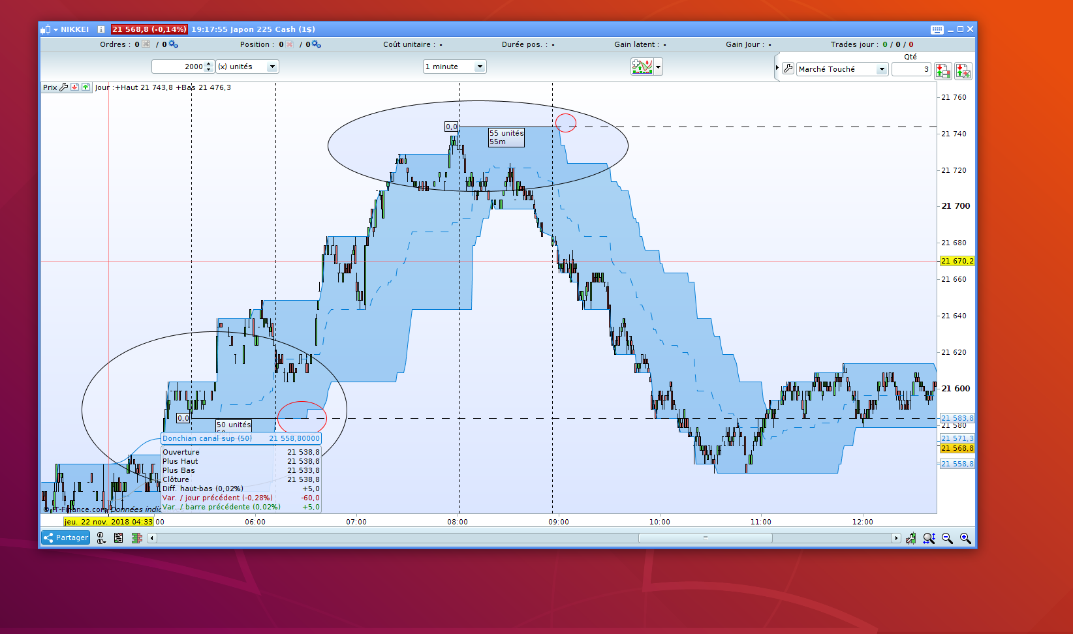
Task: Open order settings gears next to Ordres
Action: [x=173, y=44]
